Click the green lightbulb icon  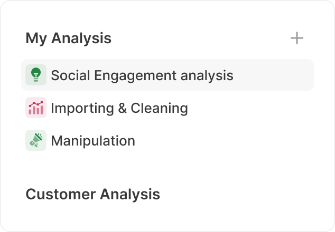tap(36, 75)
